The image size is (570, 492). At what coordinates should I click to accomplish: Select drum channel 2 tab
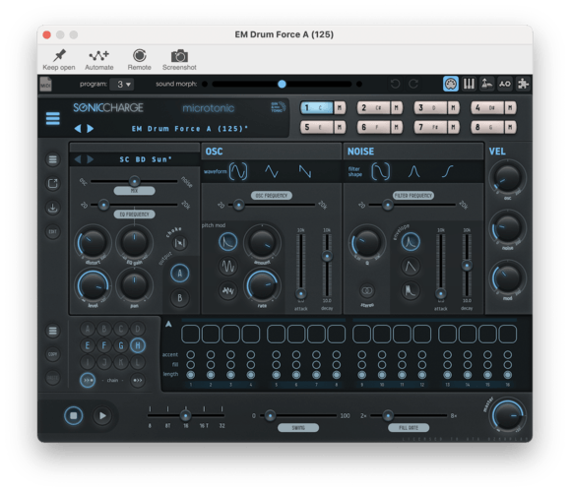point(374,107)
